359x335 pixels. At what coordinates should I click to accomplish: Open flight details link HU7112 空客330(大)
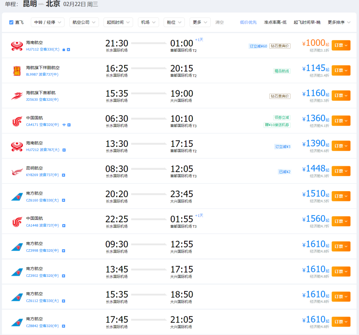[x=43, y=50]
